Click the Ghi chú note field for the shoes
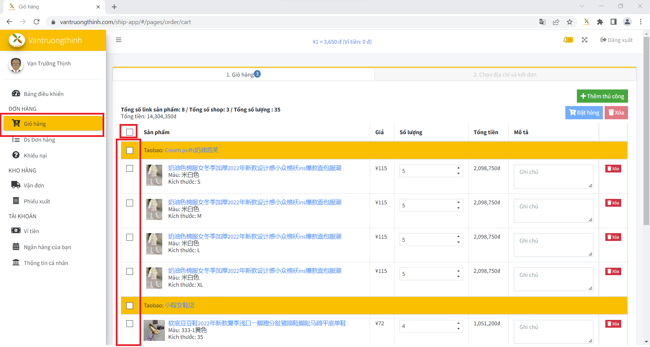This screenshot has width=650, height=347. [554, 332]
